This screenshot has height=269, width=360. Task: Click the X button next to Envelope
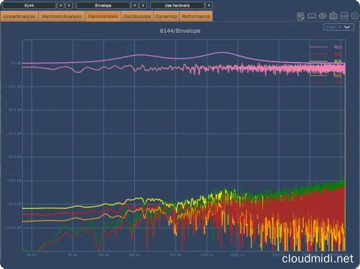click(142, 5)
